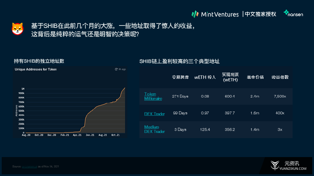Click the nansen logo
The image size is (314, 176).
(x=293, y=13)
